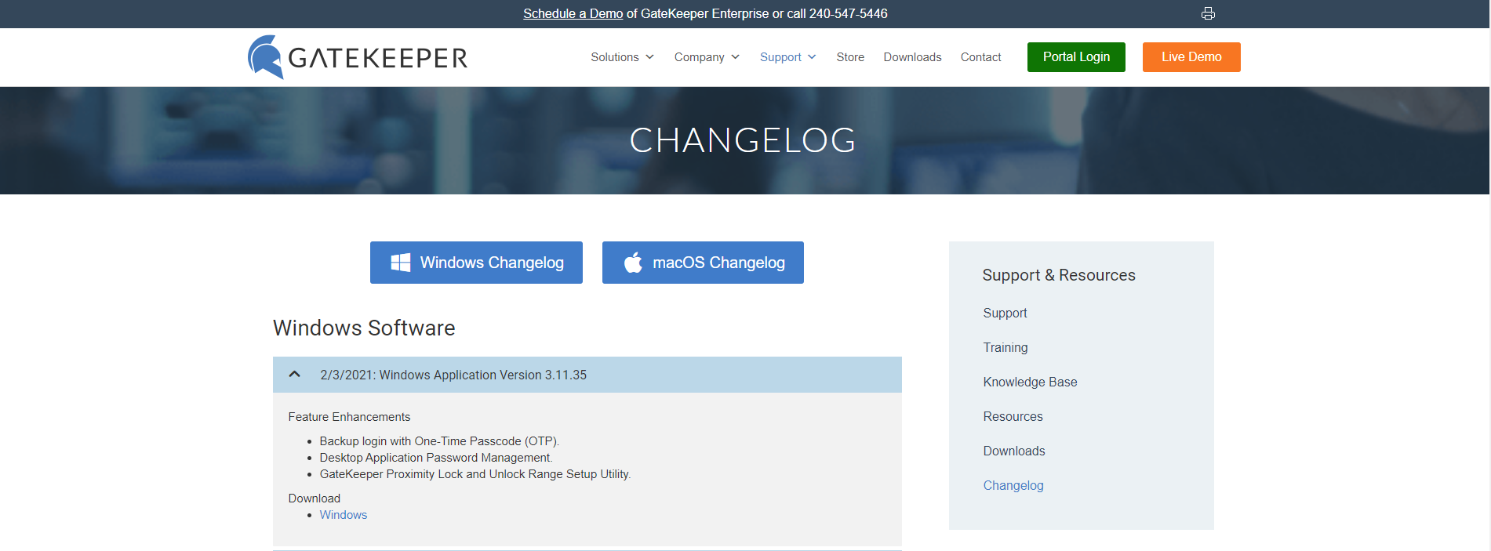Click the phone number 240-547-5446

click(849, 13)
